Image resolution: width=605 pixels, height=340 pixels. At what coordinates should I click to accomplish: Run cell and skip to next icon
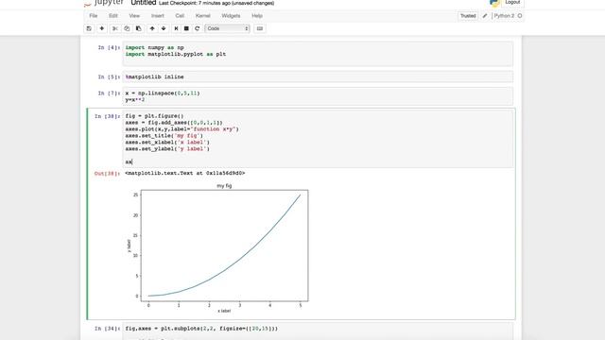177,28
